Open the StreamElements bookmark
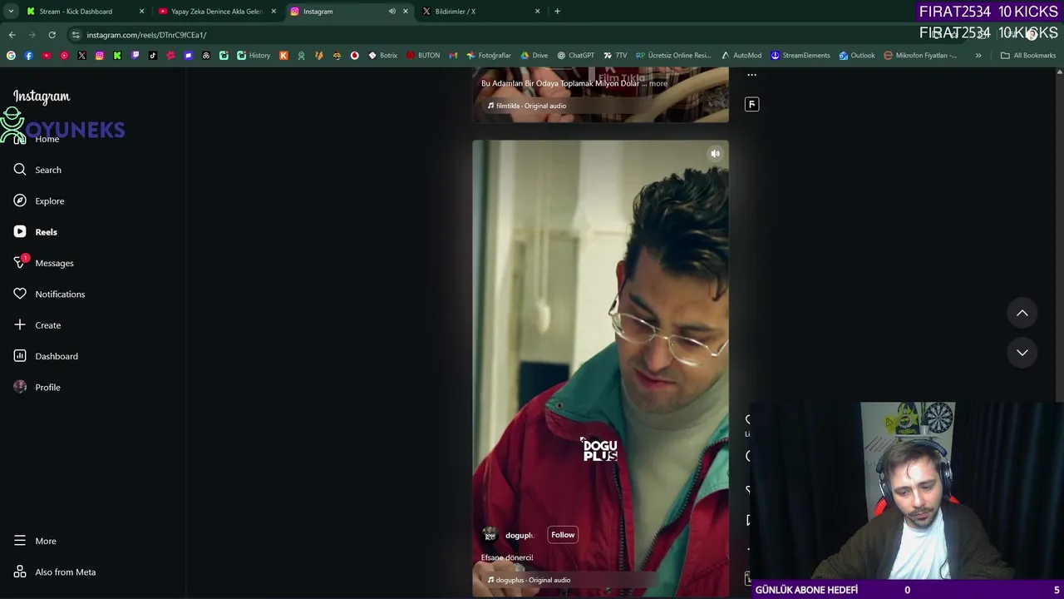Screen dimensions: 1064x599 pyautogui.click(x=800, y=56)
